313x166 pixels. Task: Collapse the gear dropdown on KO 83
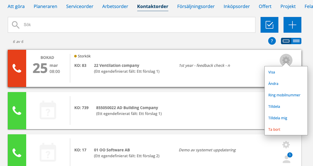pyautogui.click(x=286, y=60)
